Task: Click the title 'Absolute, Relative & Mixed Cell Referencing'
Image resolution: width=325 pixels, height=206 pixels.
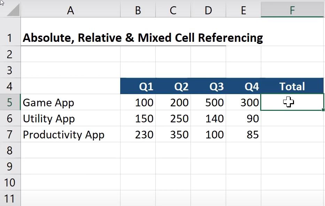Action: tap(143, 38)
